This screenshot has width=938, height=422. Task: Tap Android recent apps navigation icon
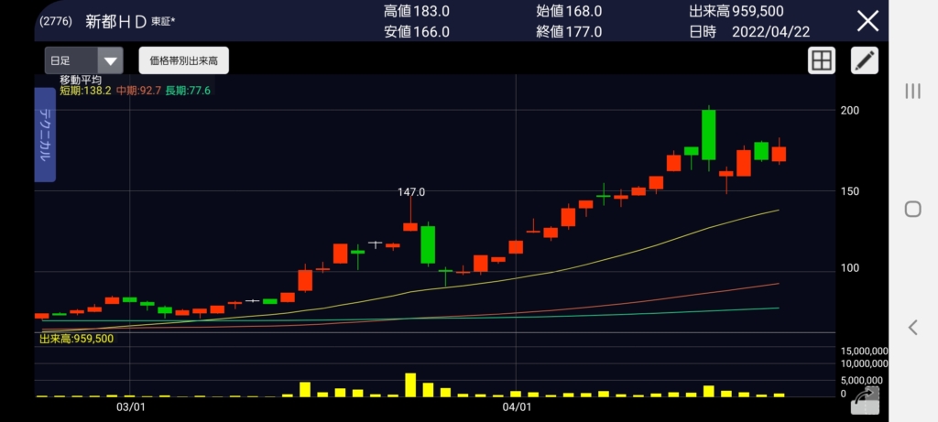click(x=913, y=91)
